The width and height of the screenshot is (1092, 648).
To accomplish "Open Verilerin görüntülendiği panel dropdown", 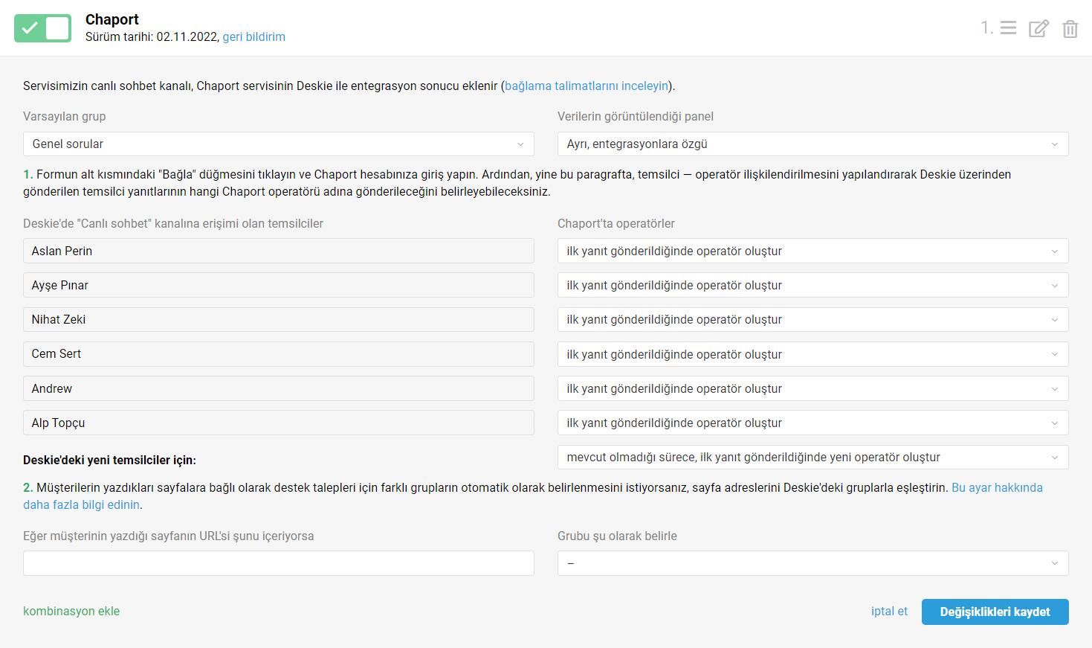I will click(813, 144).
